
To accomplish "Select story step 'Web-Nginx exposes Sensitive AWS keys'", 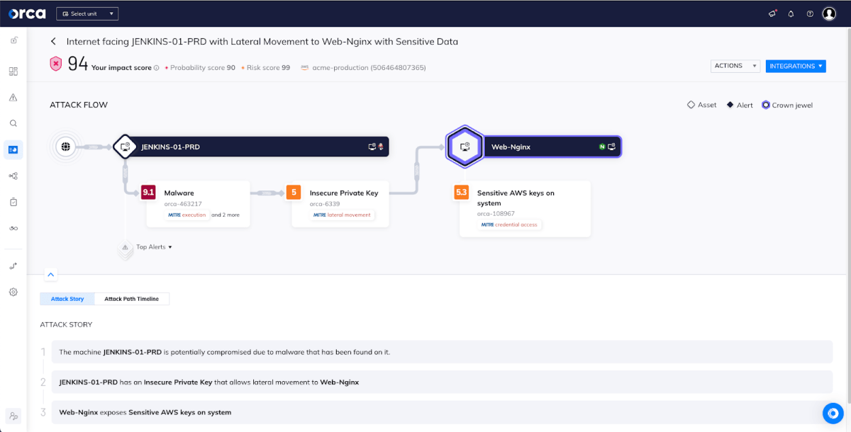I will (443, 412).
